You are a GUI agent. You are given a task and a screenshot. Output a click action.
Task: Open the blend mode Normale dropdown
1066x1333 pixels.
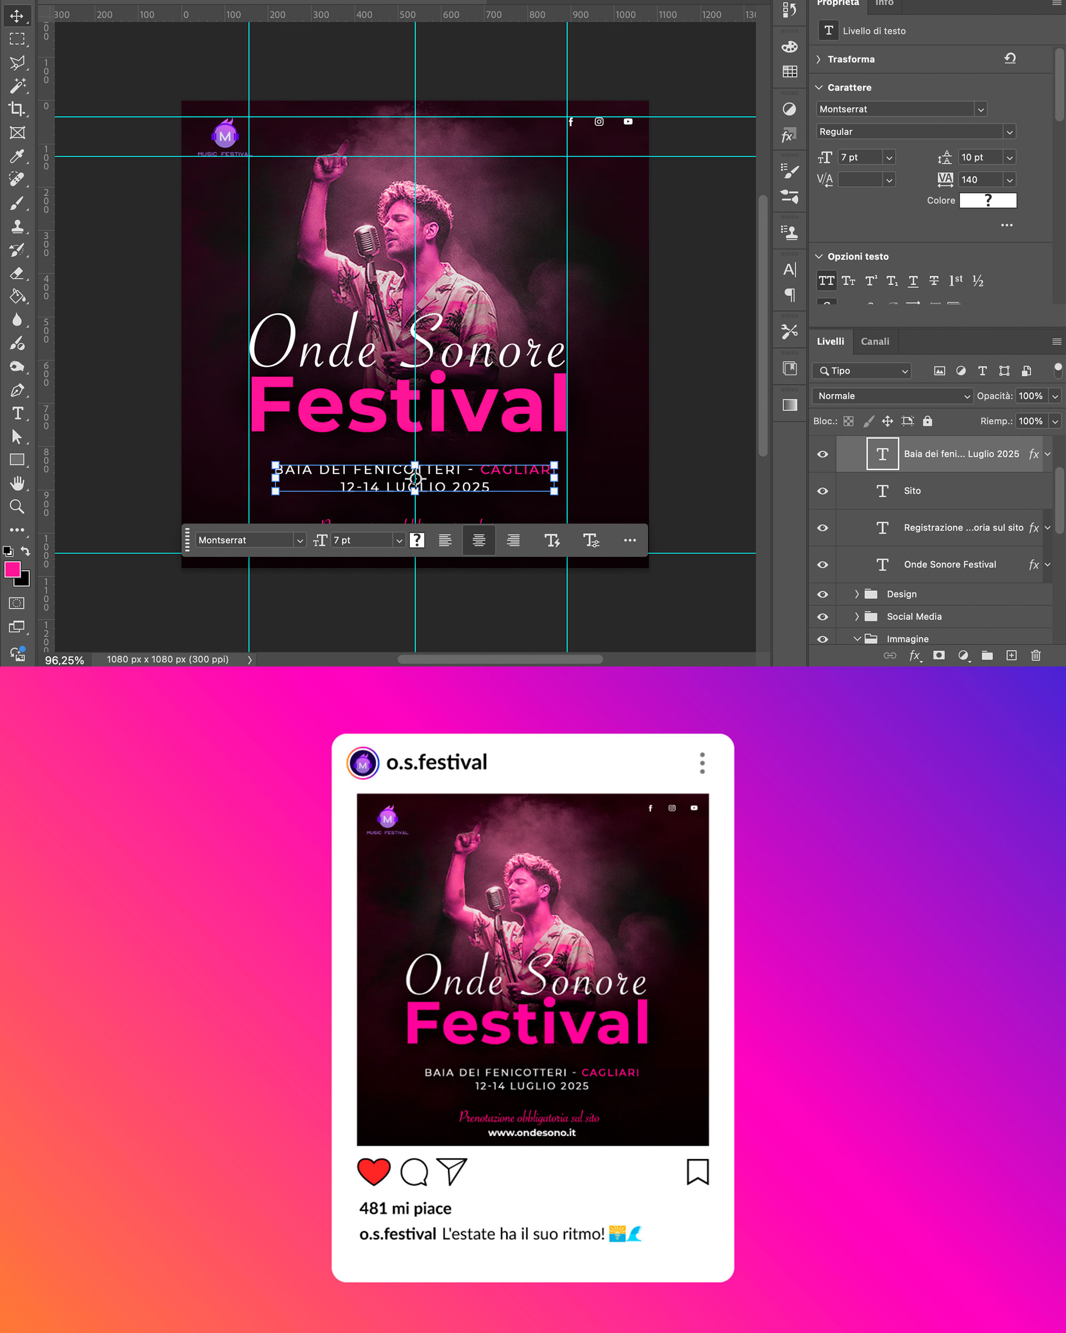(893, 396)
